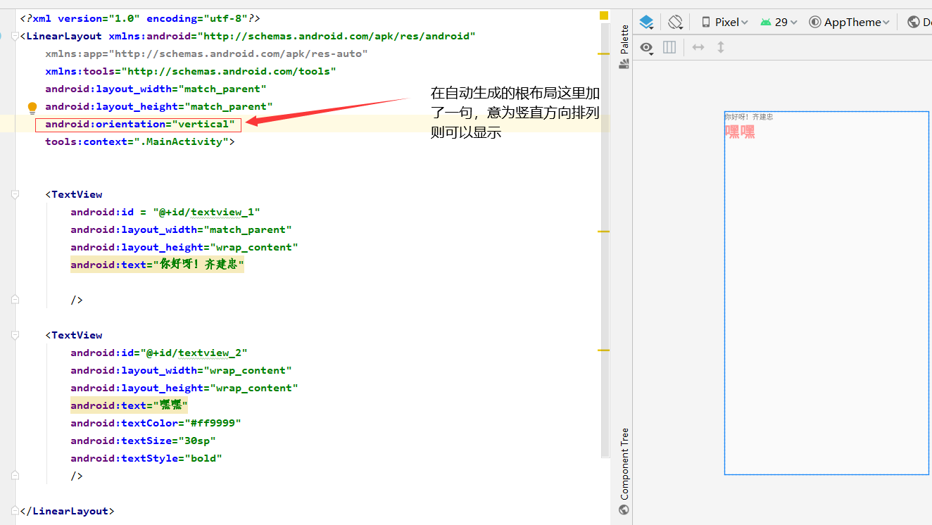Click the android:orientation="vertical" code line
The image size is (932, 525).
click(x=139, y=124)
